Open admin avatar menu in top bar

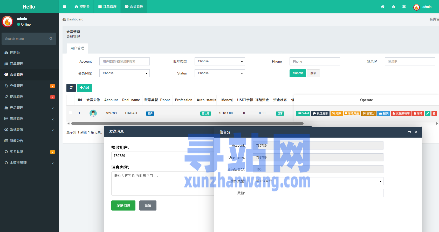click(x=422, y=7)
